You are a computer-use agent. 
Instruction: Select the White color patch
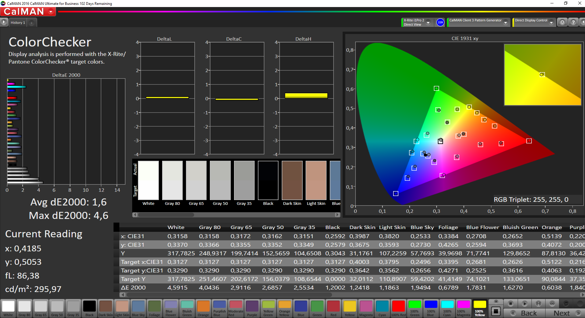tap(8, 308)
